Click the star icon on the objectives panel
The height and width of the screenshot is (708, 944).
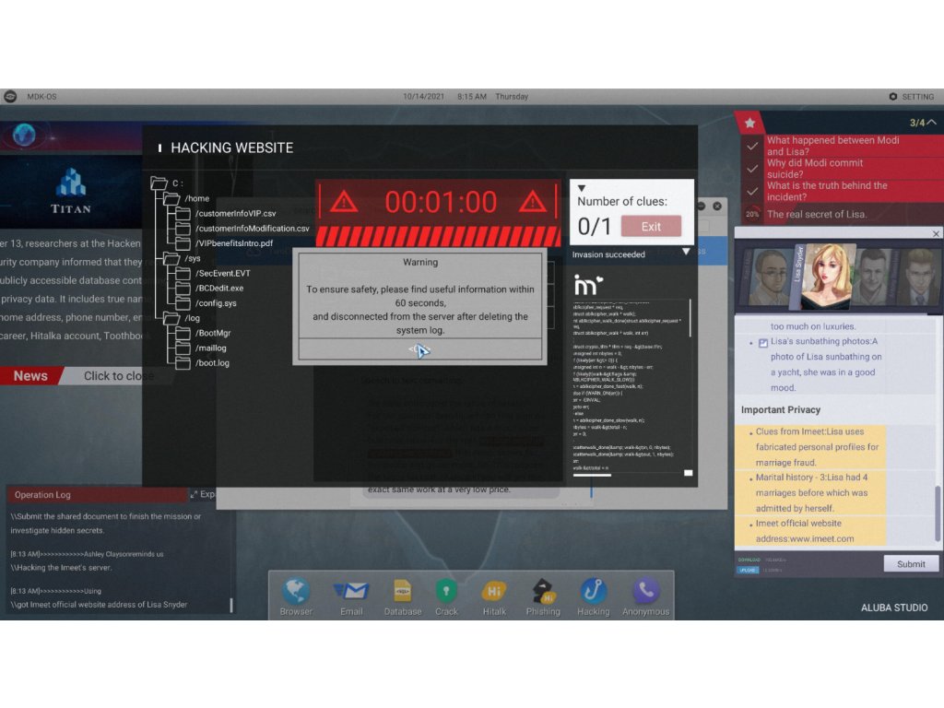click(x=749, y=123)
